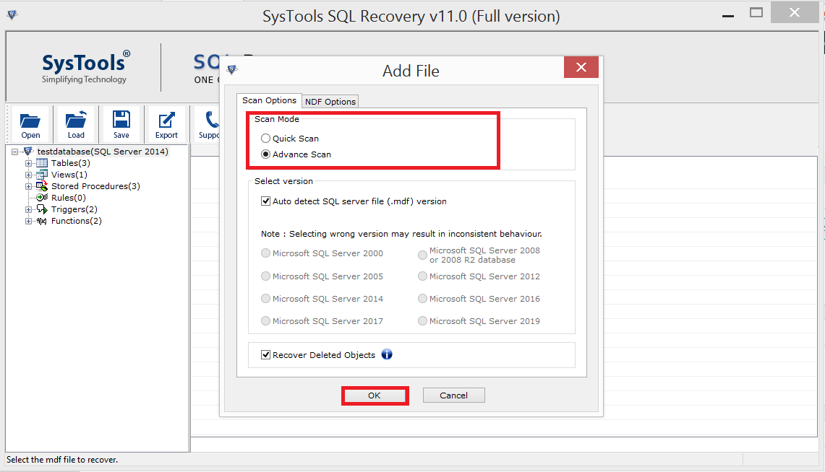Click the Stored Procedures icon in tree

pyautogui.click(x=41, y=186)
